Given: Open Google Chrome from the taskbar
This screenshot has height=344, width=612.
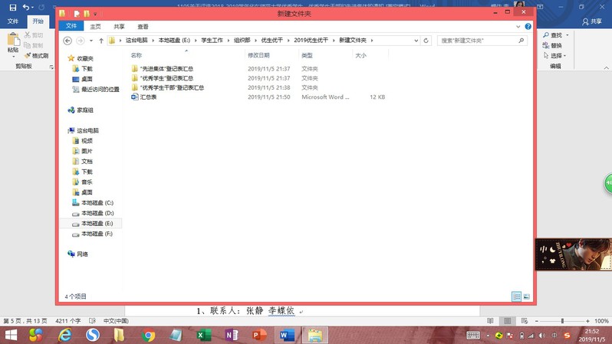Looking at the screenshot, I should point(149,336).
